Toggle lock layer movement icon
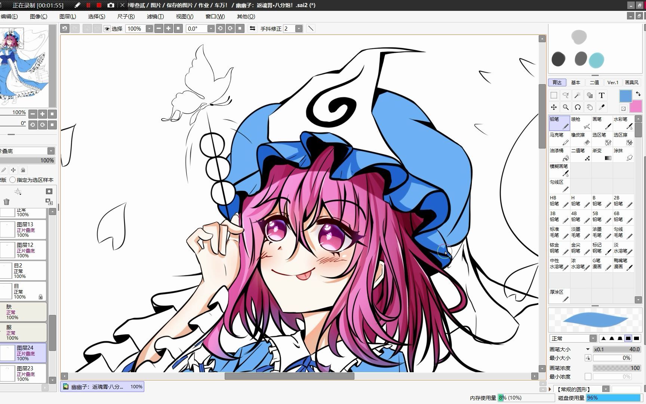This screenshot has height=404, width=646. (x=13, y=170)
